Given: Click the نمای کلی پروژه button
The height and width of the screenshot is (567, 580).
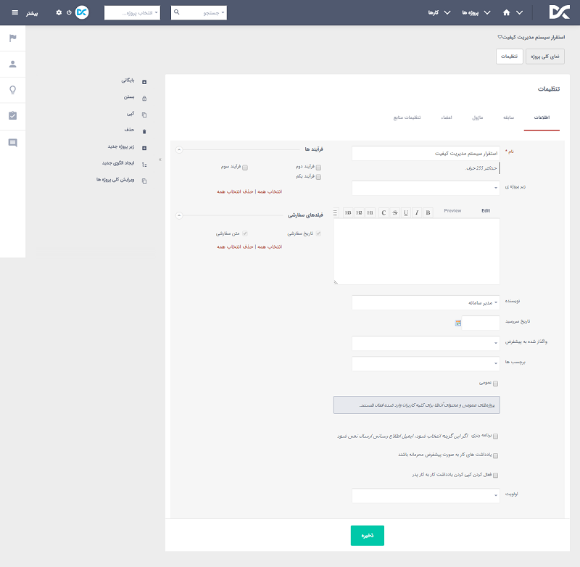Looking at the screenshot, I should pos(545,57).
